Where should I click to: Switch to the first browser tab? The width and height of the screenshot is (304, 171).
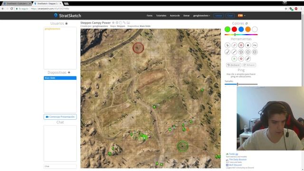pyautogui.click(x=17, y=3)
